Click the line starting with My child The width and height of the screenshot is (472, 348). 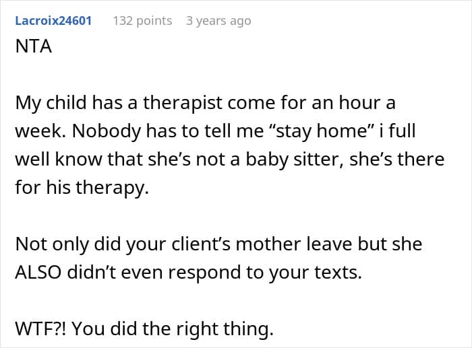pos(204,104)
